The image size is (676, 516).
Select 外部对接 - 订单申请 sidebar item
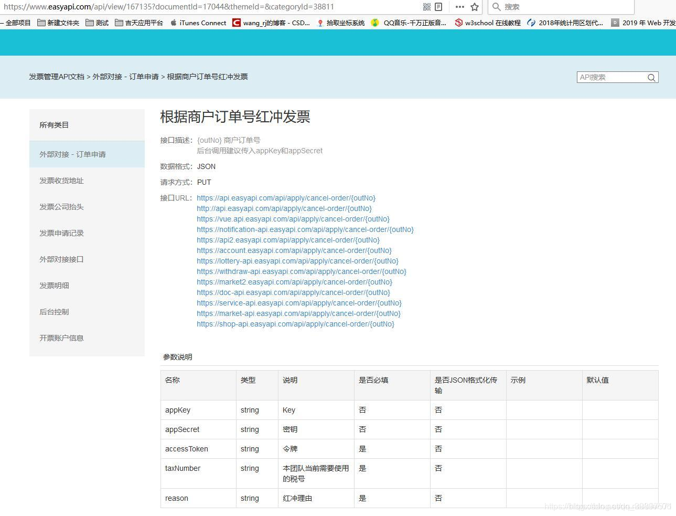(x=87, y=154)
